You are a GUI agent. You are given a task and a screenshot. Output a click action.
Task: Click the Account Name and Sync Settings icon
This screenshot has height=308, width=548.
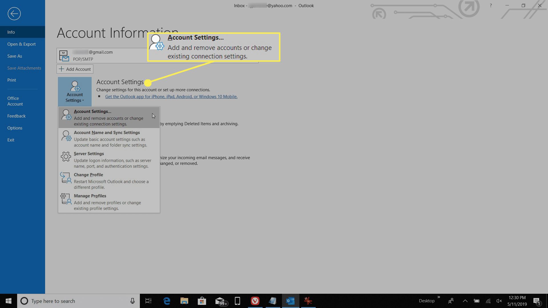pyautogui.click(x=66, y=136)
